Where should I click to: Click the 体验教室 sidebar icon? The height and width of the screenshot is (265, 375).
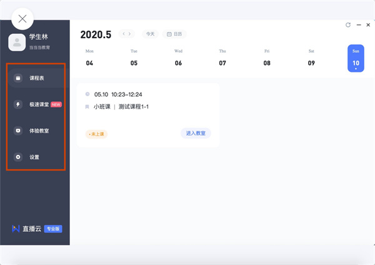[18, 131]
